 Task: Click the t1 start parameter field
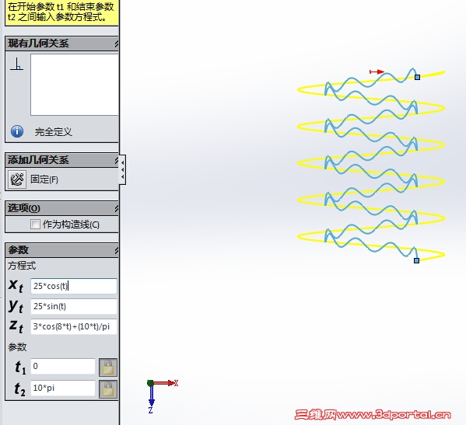pos(63,366)
